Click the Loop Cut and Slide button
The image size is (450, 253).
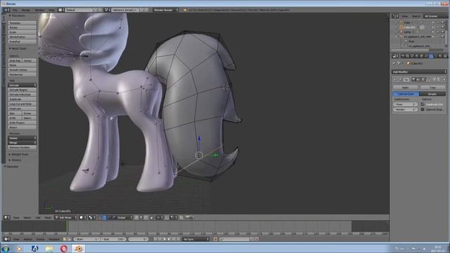click(22, 104)
